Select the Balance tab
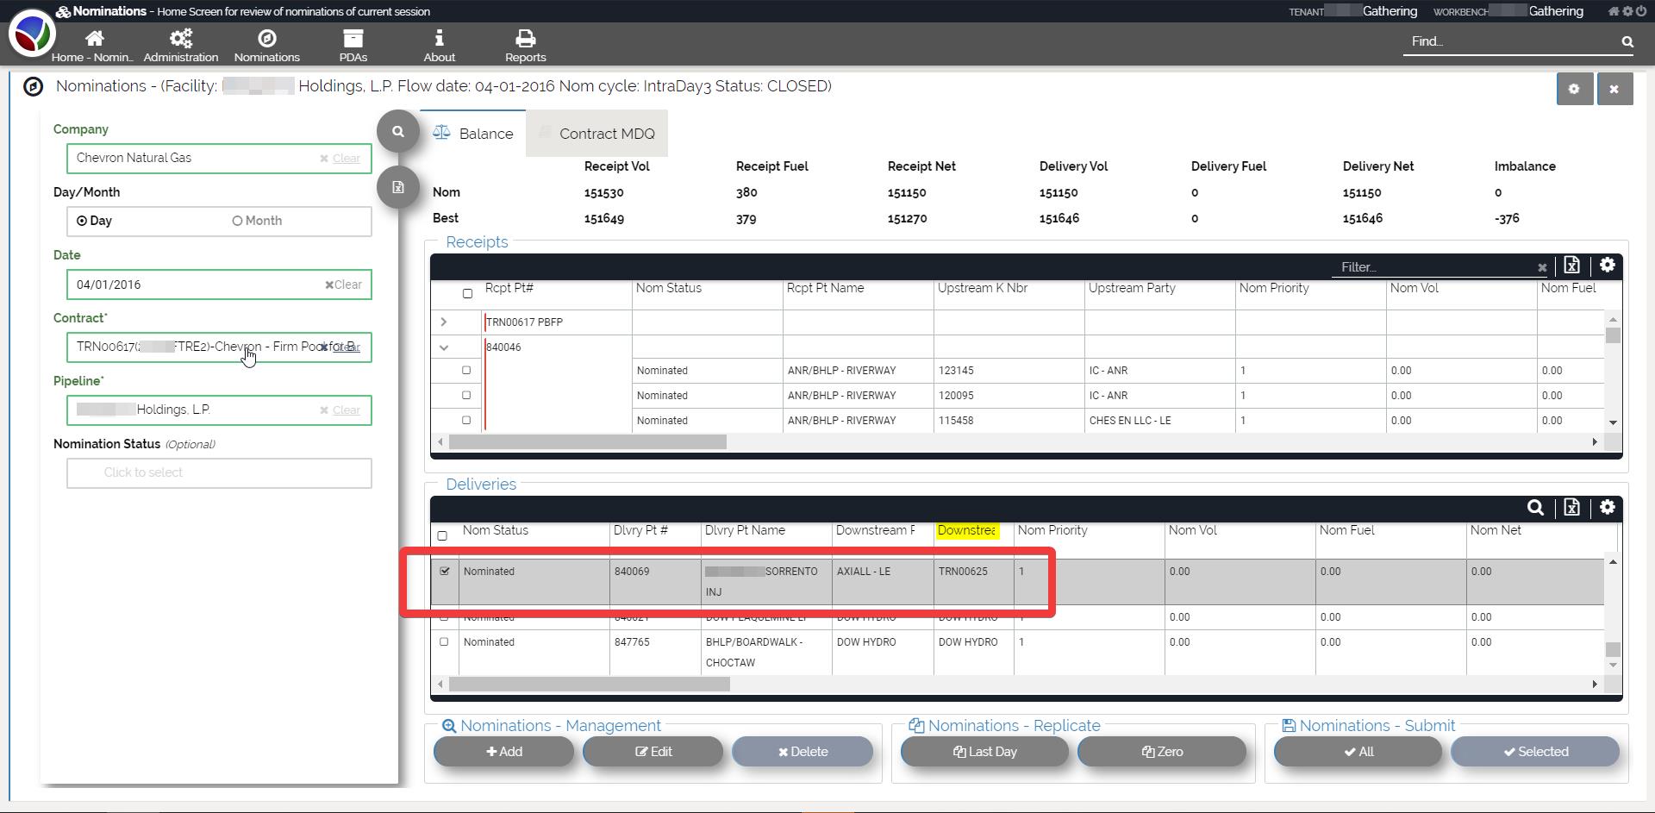This screenshot has height=813, width=1655. click(x=473, y=134)
